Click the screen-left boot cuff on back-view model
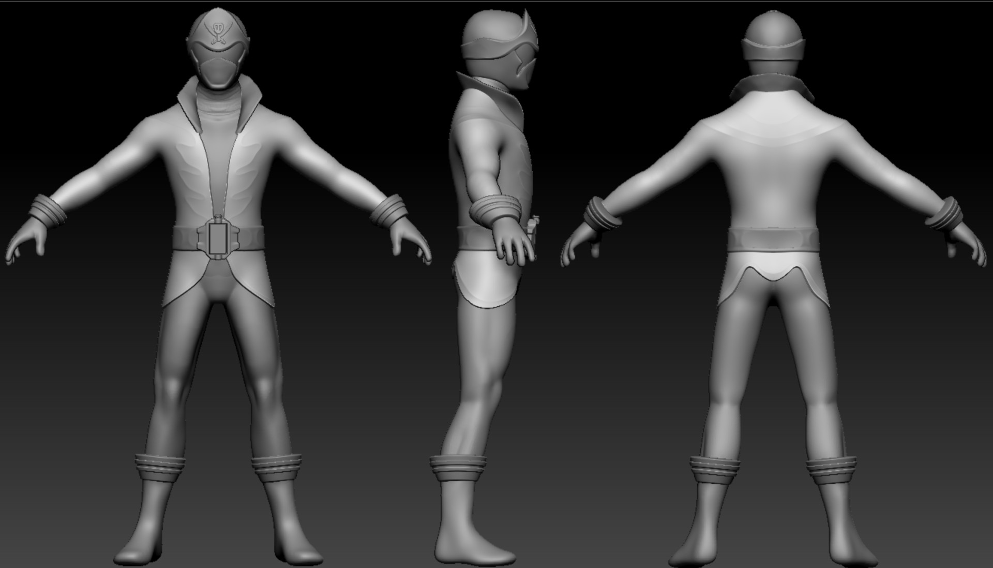Screen dimensions: 993x568 pos(715,469)
